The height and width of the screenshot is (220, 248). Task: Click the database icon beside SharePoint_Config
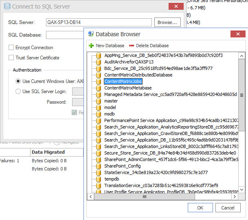[x=99, y=166]
